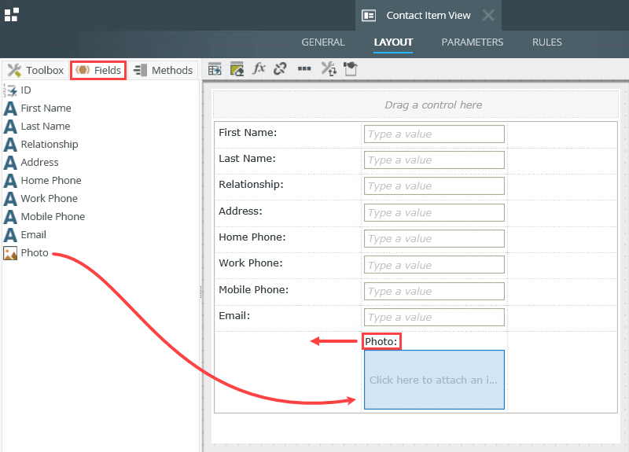Select the Work Phone field item

[x=41, y=199]
